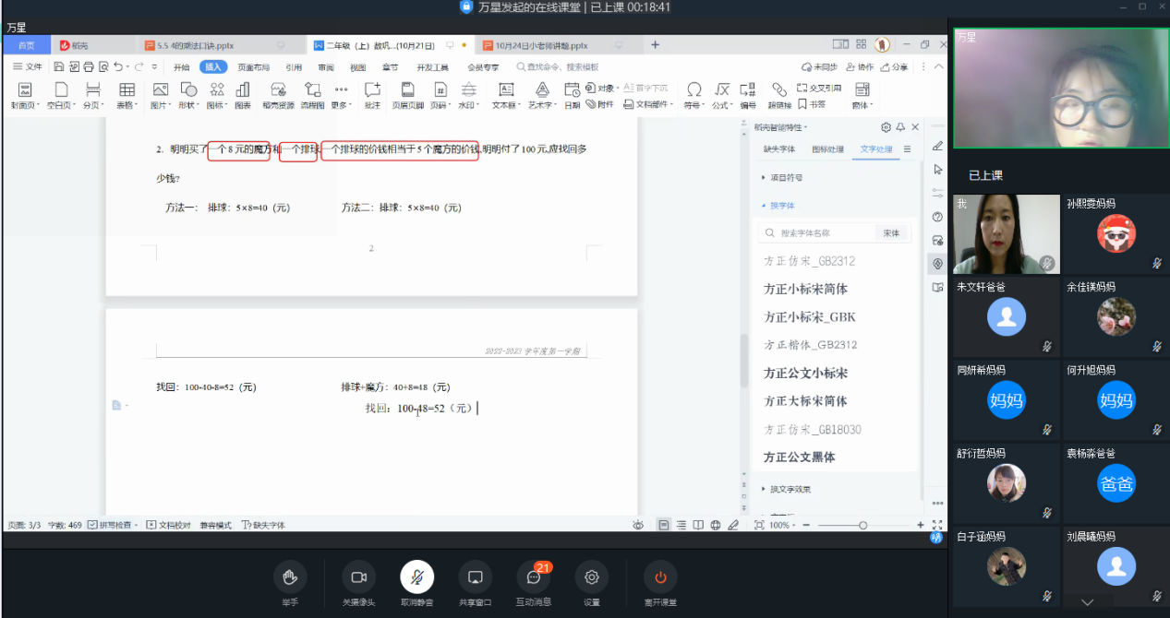Image resolution: width=1170 pixels, height=618 pixels.
Task: Open the 页码 page number dropdown
Action: (x=440, y=95)
